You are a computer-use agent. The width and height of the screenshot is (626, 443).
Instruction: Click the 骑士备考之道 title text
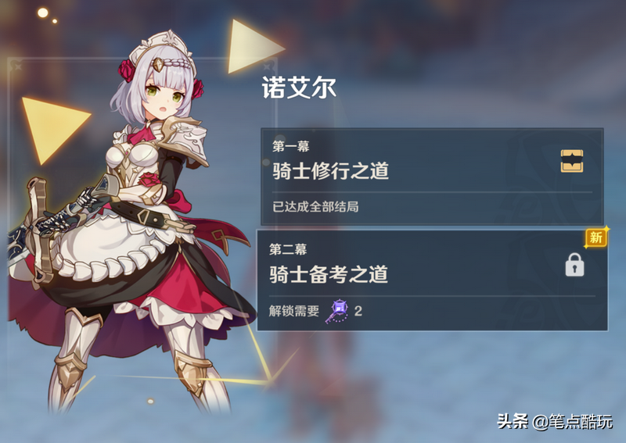click(329, 274)
